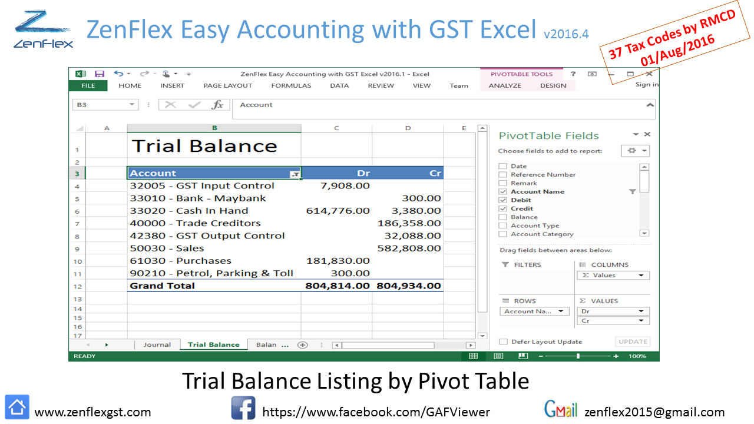Click filter funnel beside Account Name field
The height and width of the screenshot is (424, 754).
click(x=633, y=191)
